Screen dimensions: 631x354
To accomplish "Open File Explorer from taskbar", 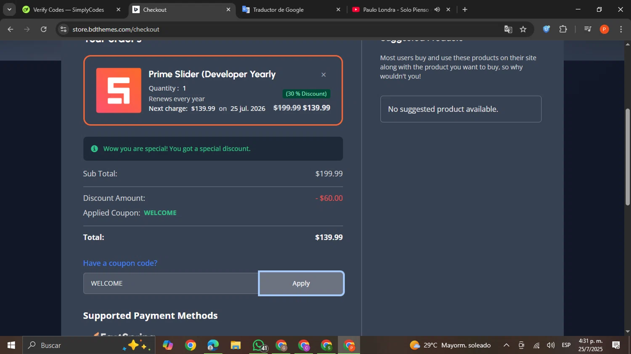I will pos(236,345).
